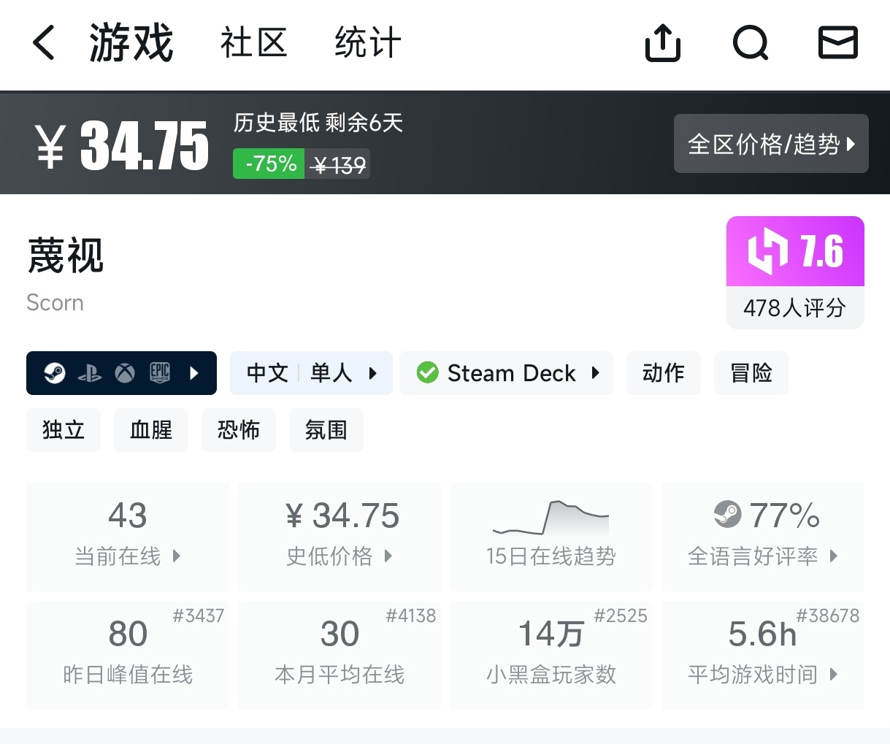Open 全区价格/趋势 price trends
Image resolution: width=890 pixels, height=744 pixels.
(x=771, y=144)
